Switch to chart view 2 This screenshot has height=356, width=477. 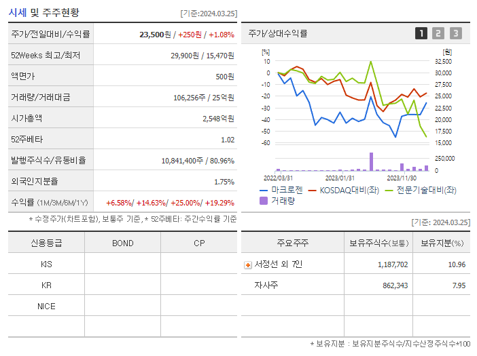tap(438, 33)
